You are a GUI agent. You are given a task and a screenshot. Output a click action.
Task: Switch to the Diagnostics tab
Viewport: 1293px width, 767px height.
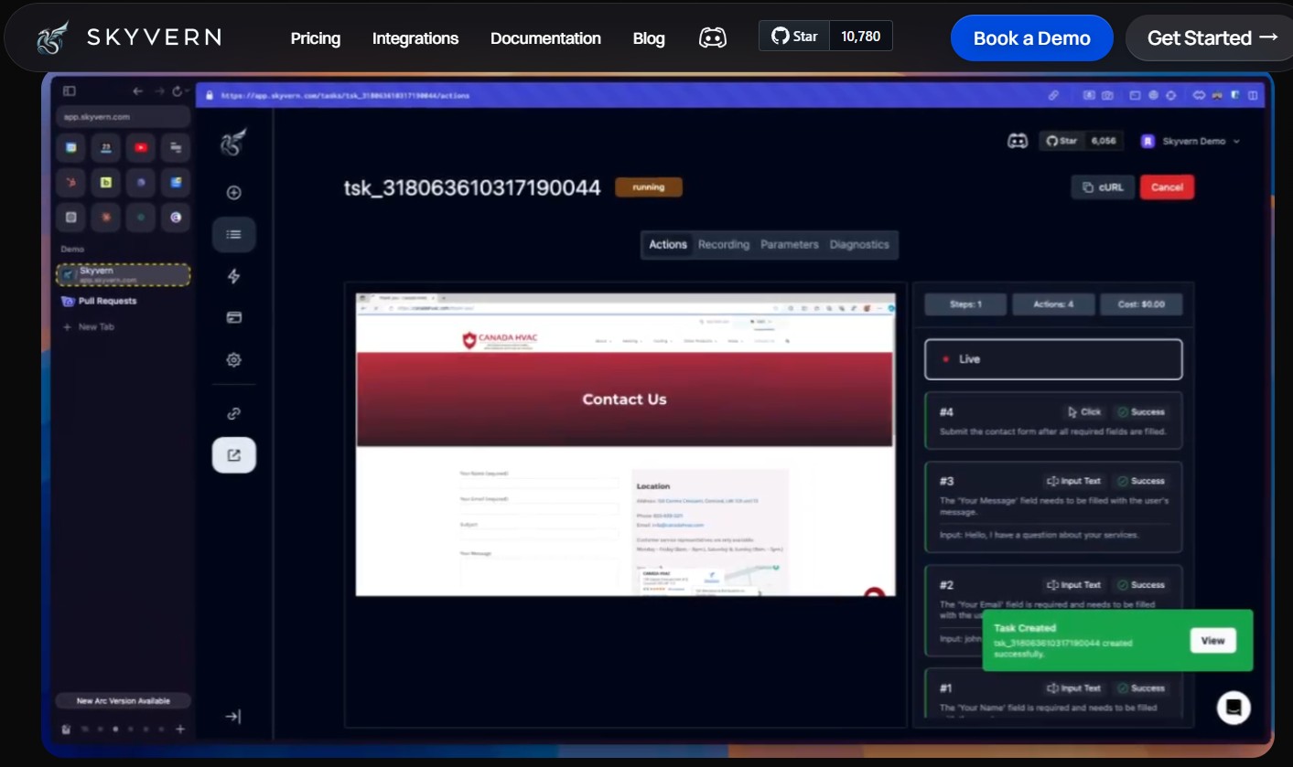click(x=859, y=244)
